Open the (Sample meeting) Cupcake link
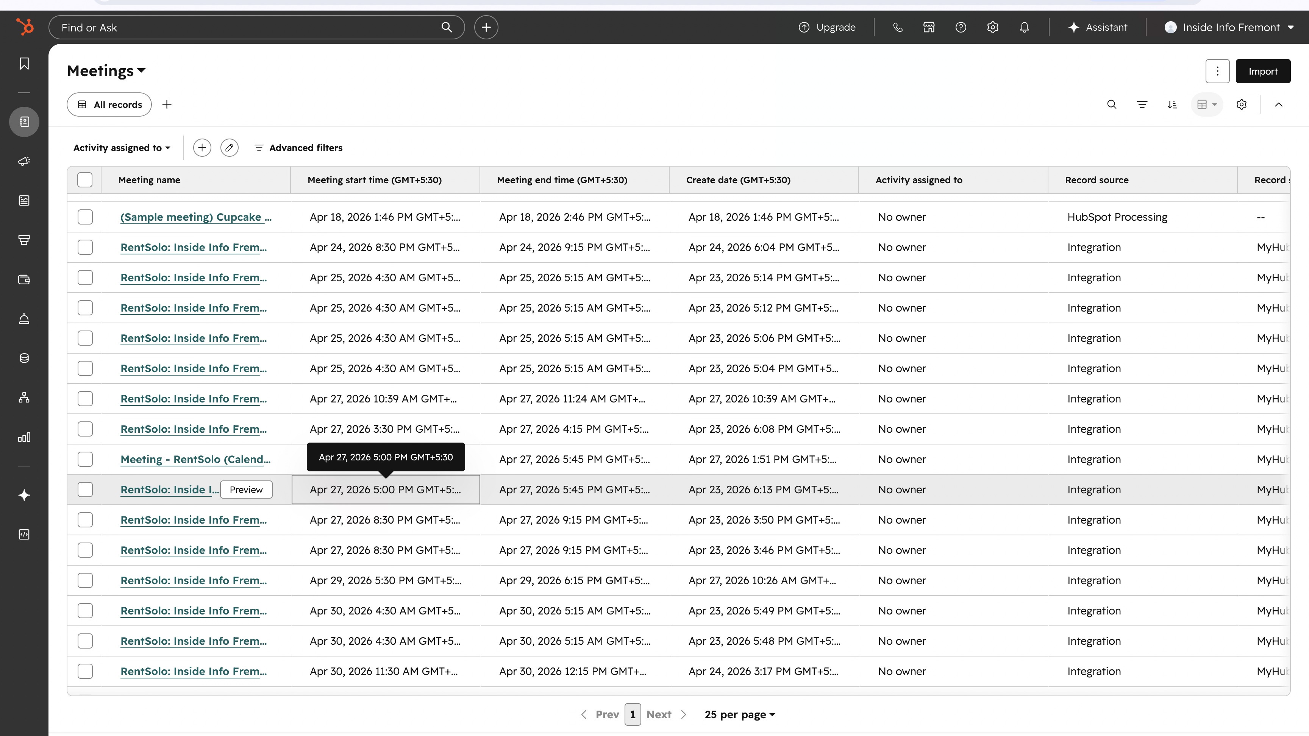The width and height of the screenshot is (1309, 736). pyautogui.click(x=196, y=217)
